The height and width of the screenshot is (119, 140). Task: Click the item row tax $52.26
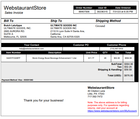(117, 58)
